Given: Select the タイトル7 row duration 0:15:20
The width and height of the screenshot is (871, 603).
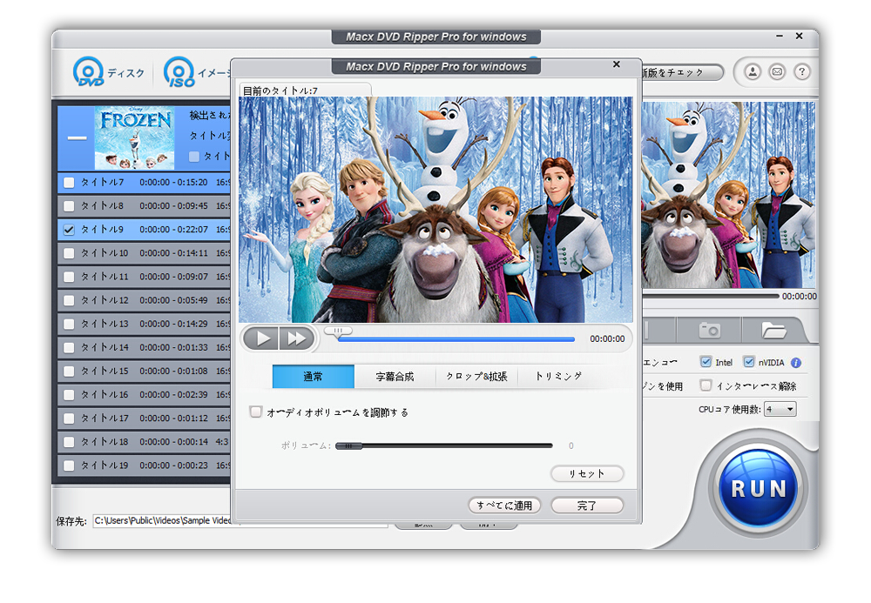Looking at the screenshot, I should point(174,183).
